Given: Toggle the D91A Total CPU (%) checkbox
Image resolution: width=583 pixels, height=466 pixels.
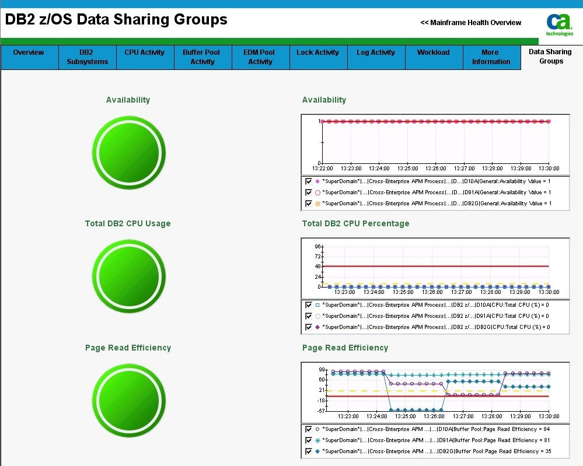Looking at the screenshot, I should [308, 316].
